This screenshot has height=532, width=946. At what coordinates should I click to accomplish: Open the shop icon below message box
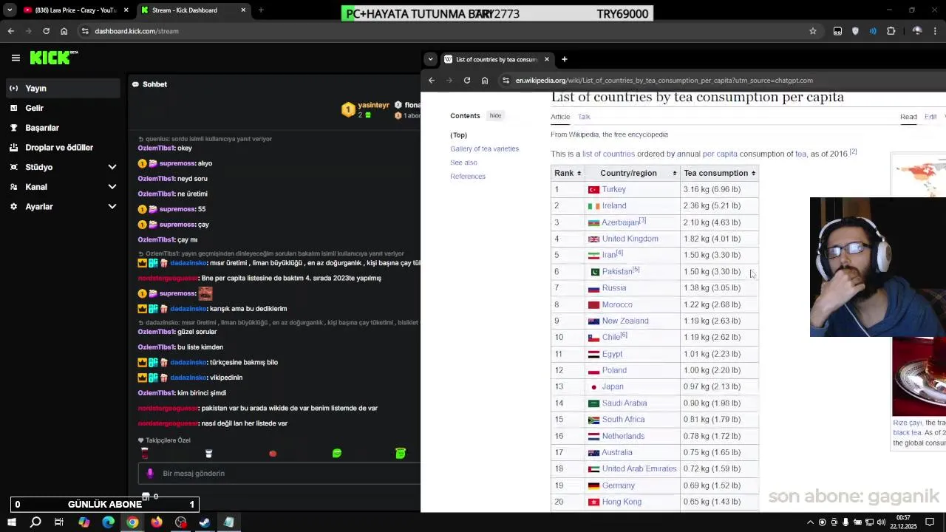coord(146,497)
